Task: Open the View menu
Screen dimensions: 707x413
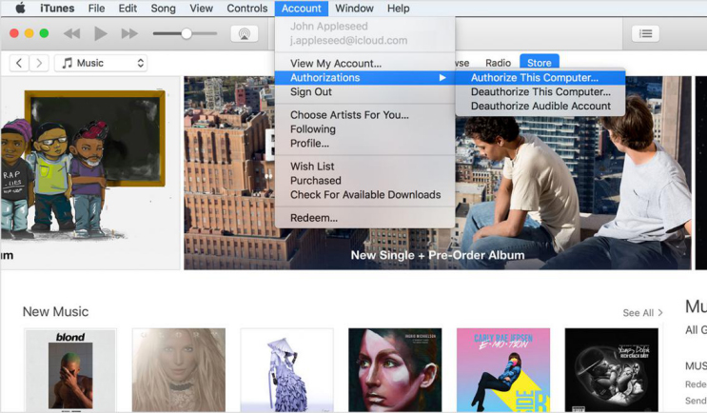Action: tap(201, 9)
